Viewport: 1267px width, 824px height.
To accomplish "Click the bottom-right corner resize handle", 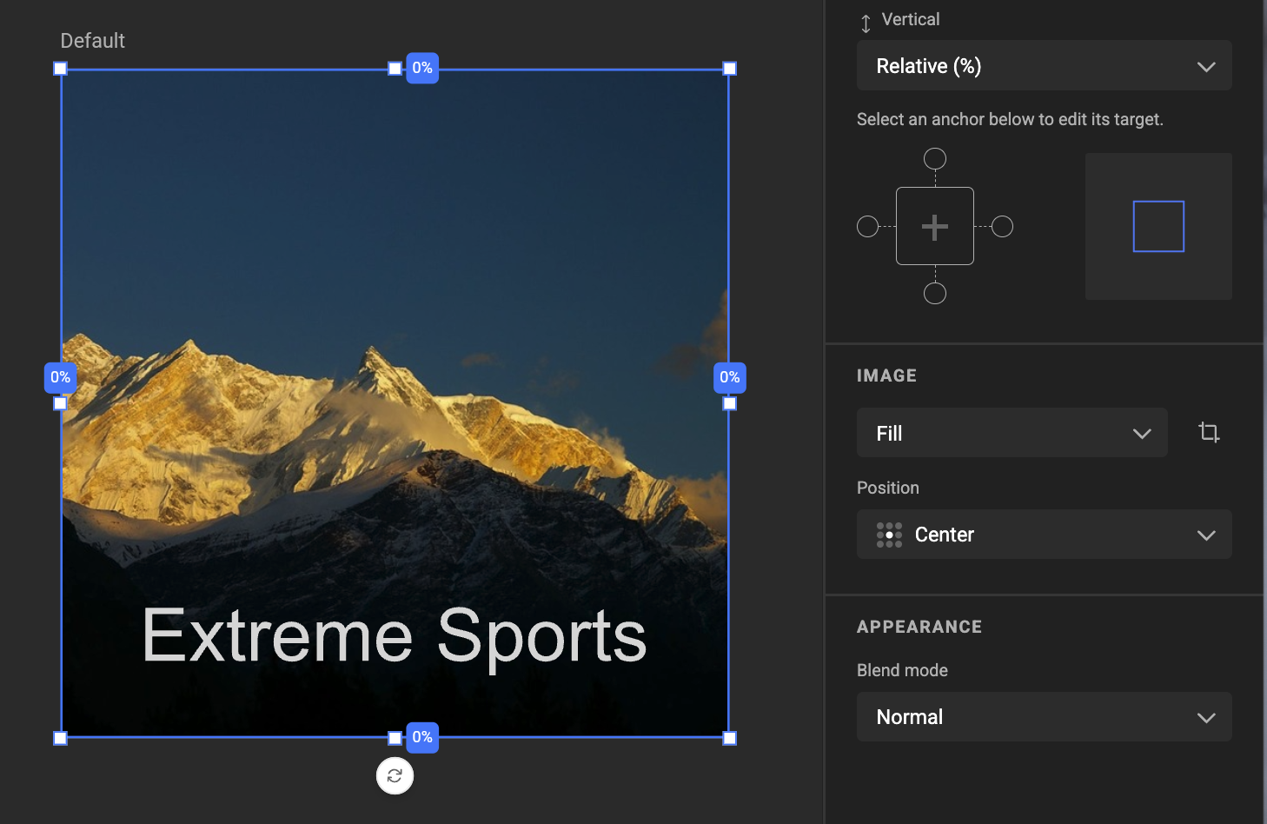I will pos(730,738).
